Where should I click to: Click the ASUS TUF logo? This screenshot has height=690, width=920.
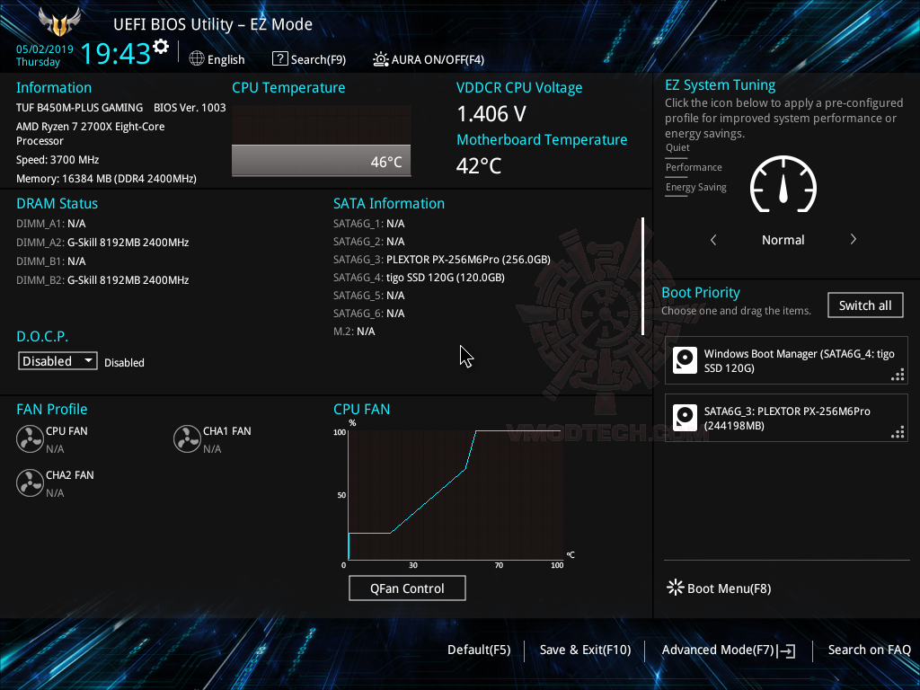58,22
